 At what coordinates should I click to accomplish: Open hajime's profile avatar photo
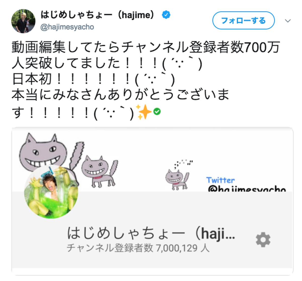[x=23, y=21]
